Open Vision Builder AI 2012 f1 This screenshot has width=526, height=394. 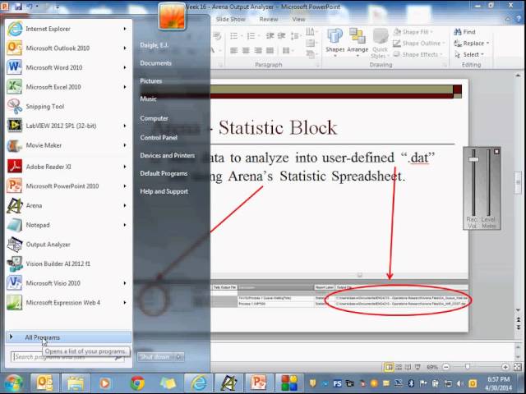click(68, 263)
